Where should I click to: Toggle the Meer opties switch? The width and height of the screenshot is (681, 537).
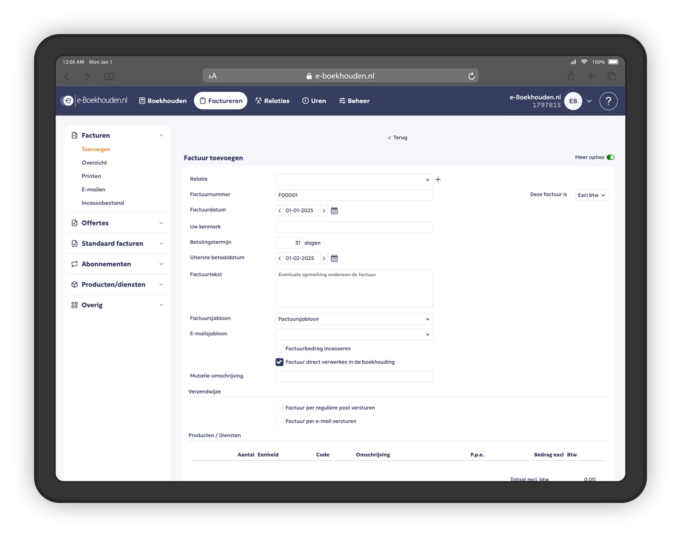(x=611, y=157)
